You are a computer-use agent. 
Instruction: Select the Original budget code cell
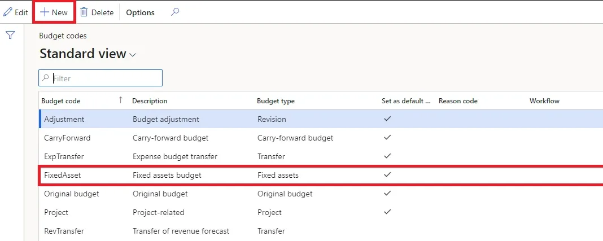tap(72, 194)
